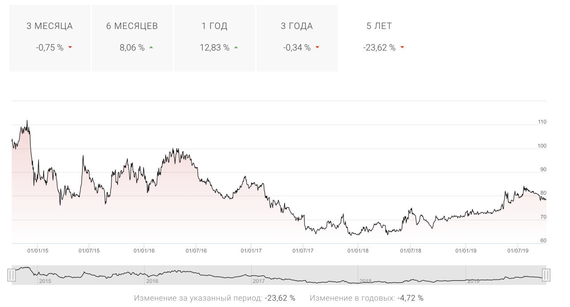The image size is (570, 307).
Task: Switch to the 6 МЕСЯЦЕВ period tab
Action: [132, 38]
